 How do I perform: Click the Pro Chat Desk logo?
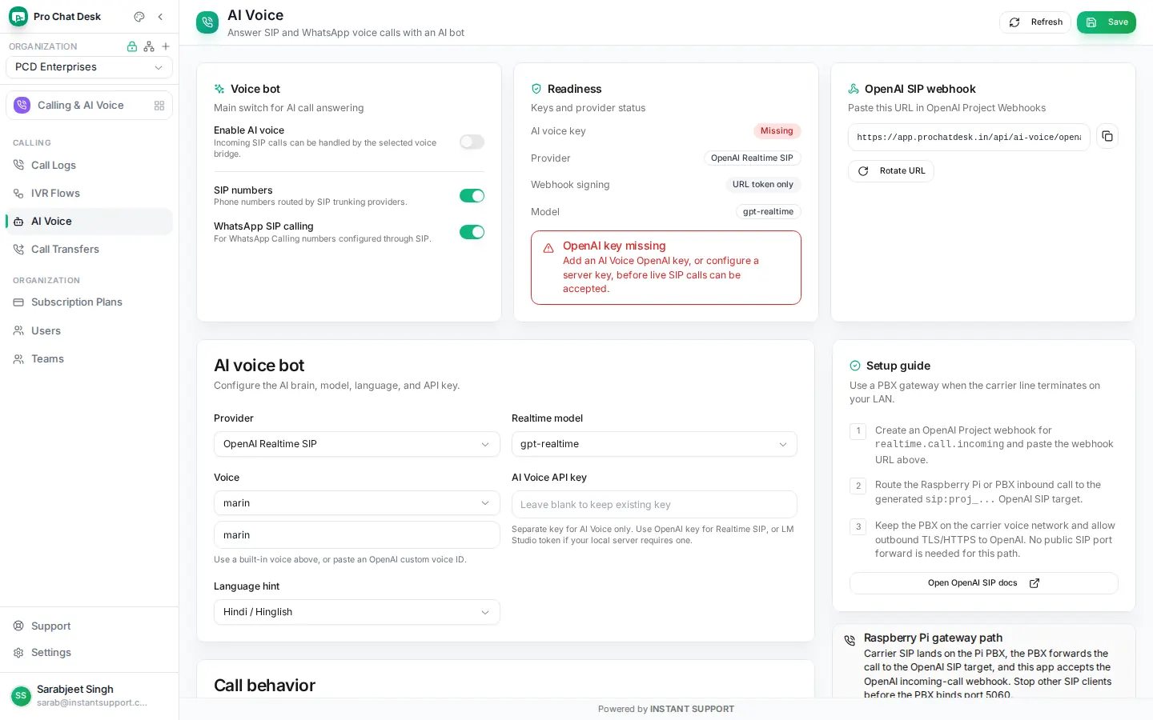[x=18, y=17]
